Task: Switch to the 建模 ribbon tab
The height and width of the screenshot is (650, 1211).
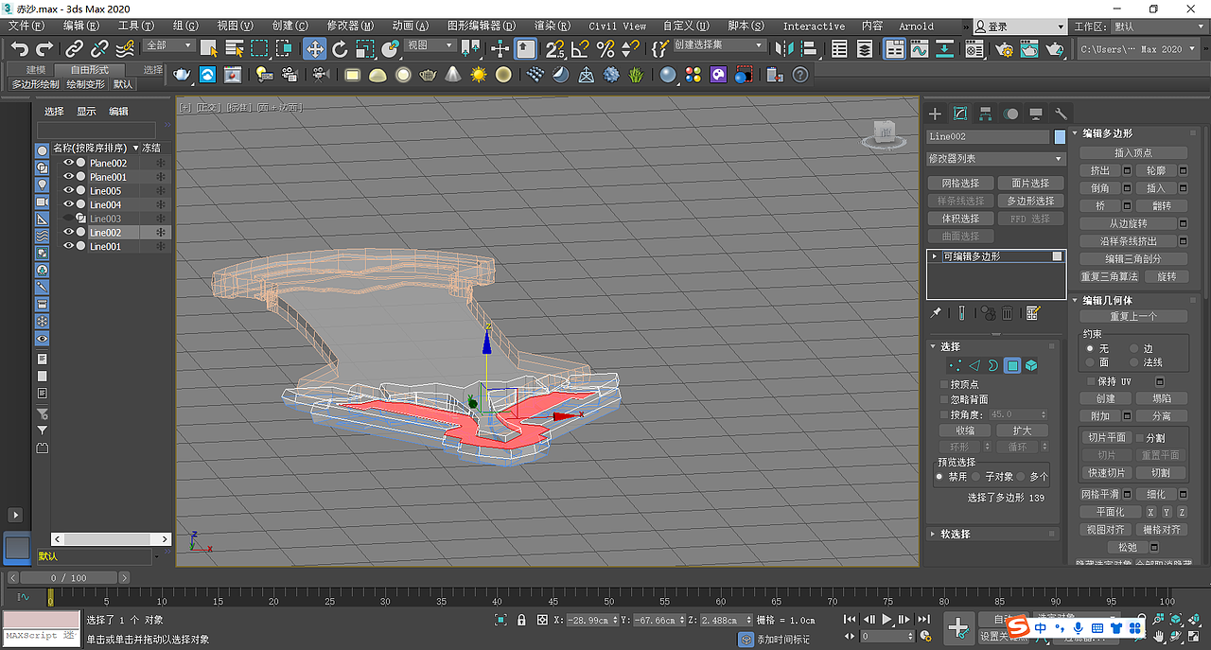Action: tap(35, 69)
